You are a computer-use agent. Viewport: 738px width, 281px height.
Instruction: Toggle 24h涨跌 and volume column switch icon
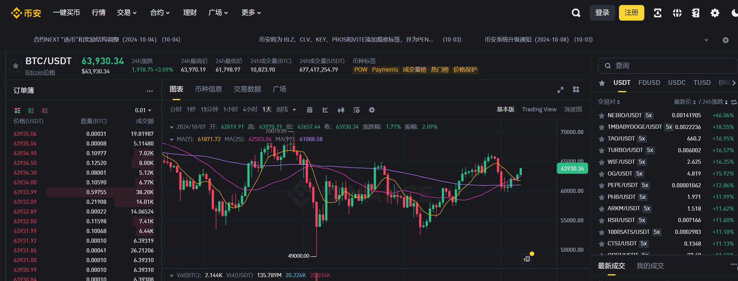(x=734, y=102)
